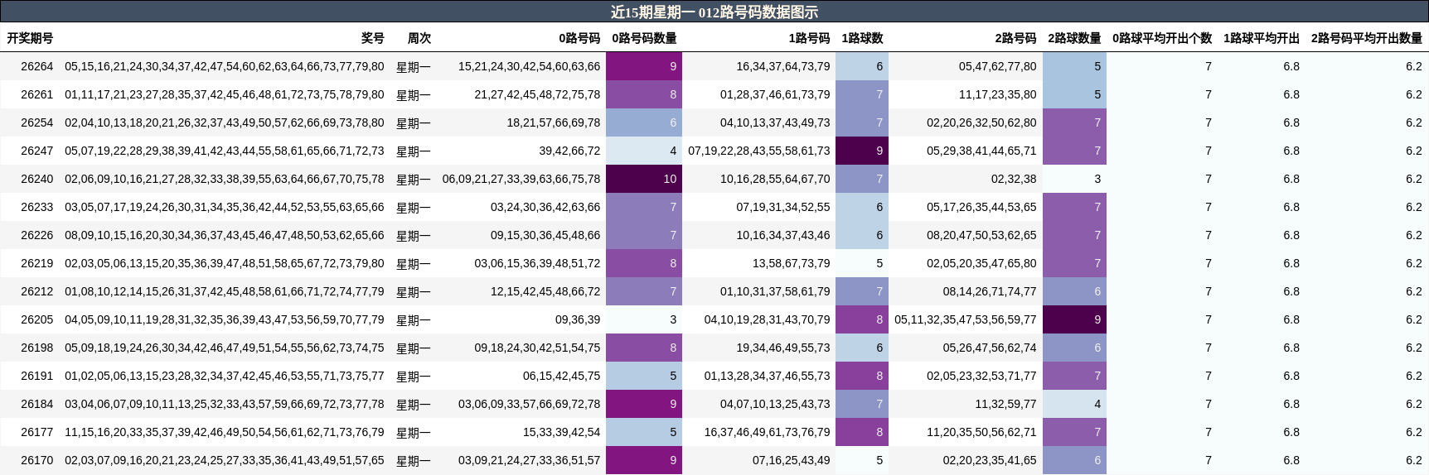Click average value 6.8 in row 26264
The width and height of the screenshot is (1429, 475).
1291,66
